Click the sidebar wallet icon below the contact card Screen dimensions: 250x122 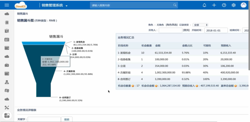[x=7, y=48]
